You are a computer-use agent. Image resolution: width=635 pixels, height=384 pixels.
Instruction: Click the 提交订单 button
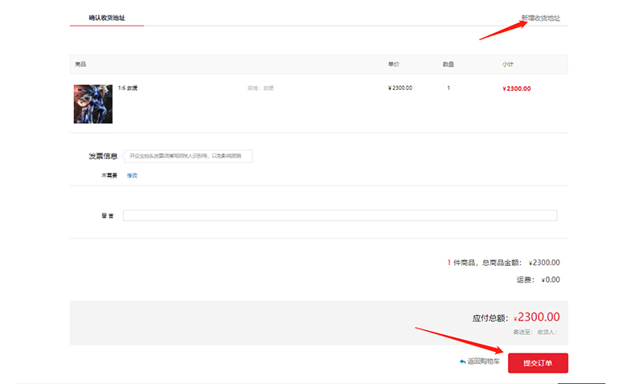pyautogui.click(x=538, y=363)
